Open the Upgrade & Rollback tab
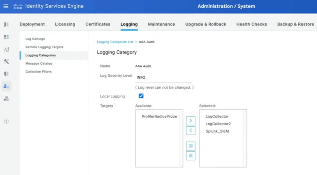 tap(206, 24)
